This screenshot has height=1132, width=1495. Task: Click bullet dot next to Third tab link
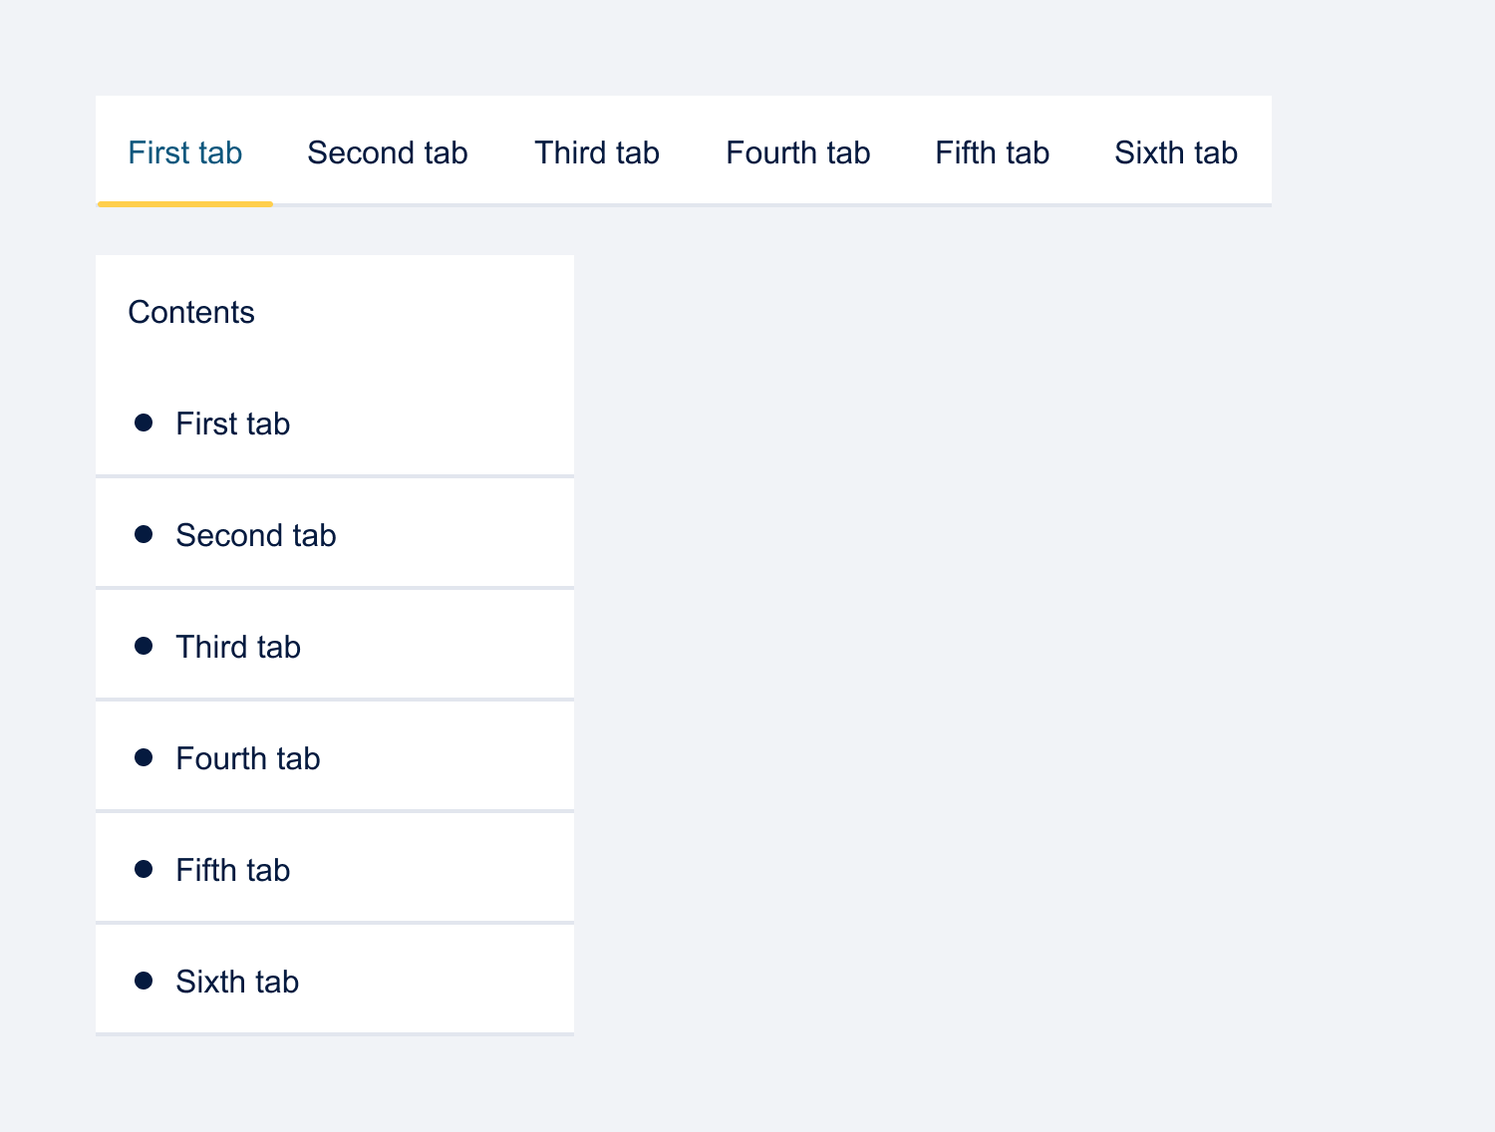(144, 646)
